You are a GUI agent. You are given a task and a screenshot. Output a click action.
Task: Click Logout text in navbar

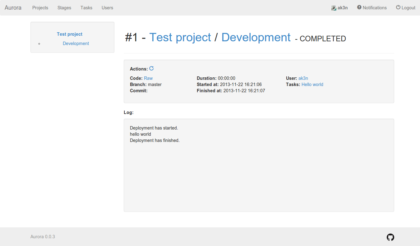pos(408,8)
